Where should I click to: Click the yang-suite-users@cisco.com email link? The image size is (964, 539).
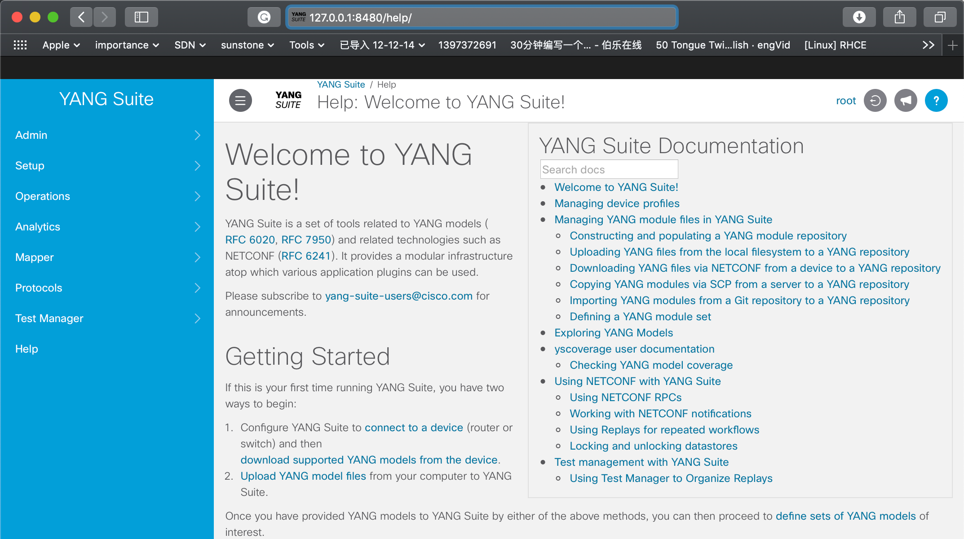(x=399, y=296)
